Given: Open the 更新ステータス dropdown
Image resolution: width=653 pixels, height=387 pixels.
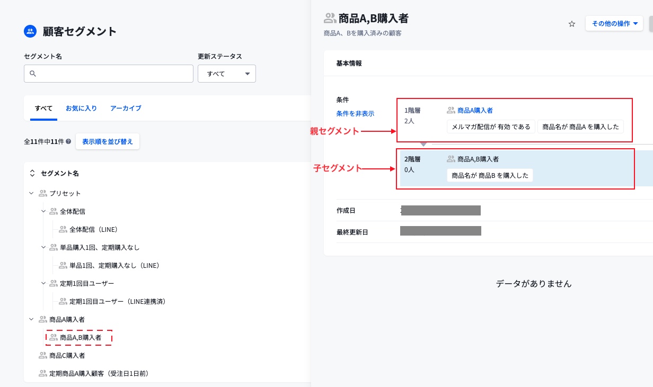Looking at the screenshot, I should click(x=227, y=74).
